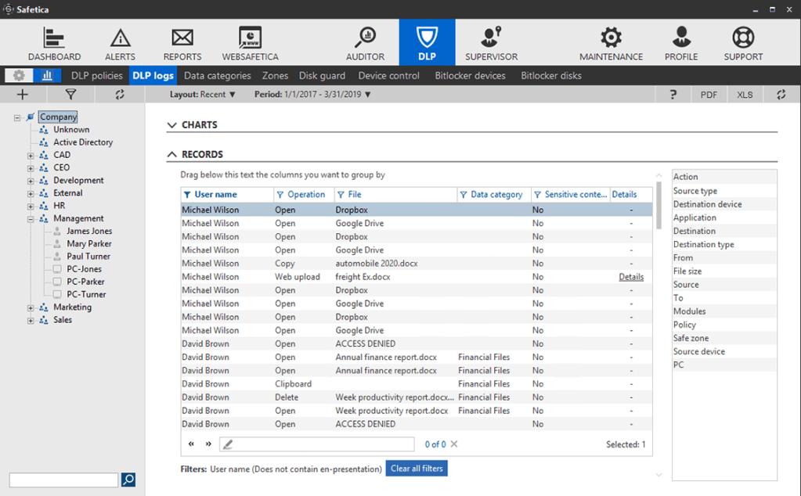
Task: Click the records table vertical scrollbar
Action: 658,206
